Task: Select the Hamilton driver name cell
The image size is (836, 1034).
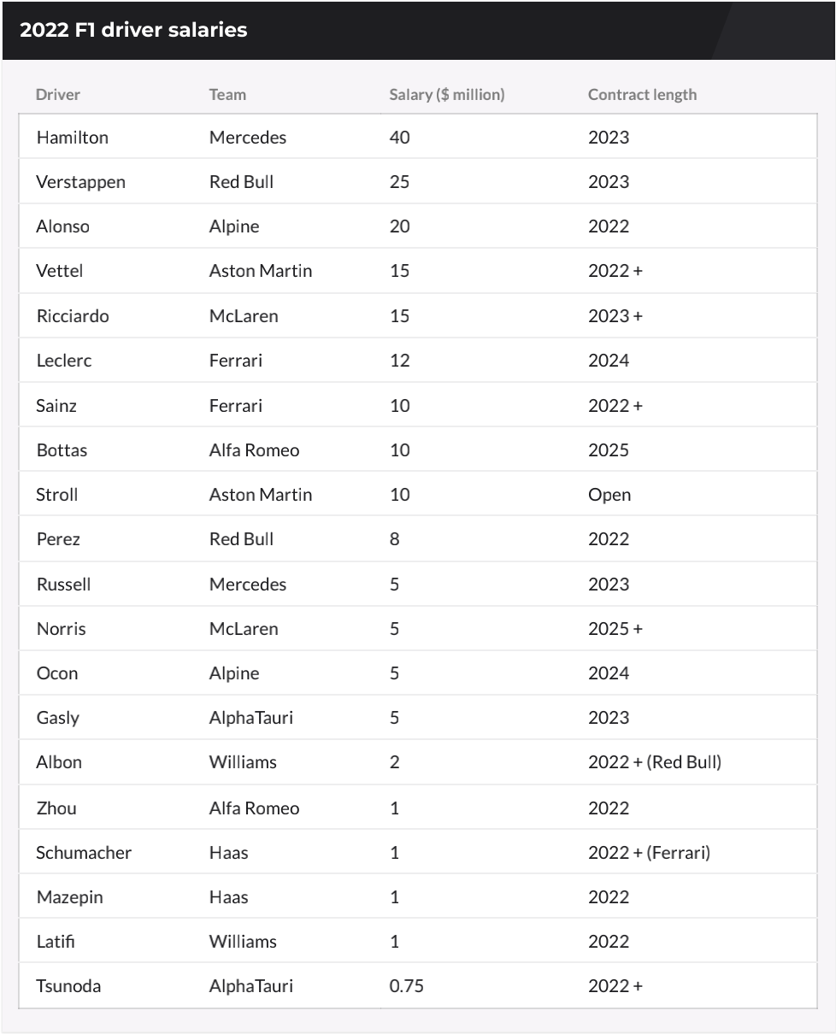Action: coord(73,137)
